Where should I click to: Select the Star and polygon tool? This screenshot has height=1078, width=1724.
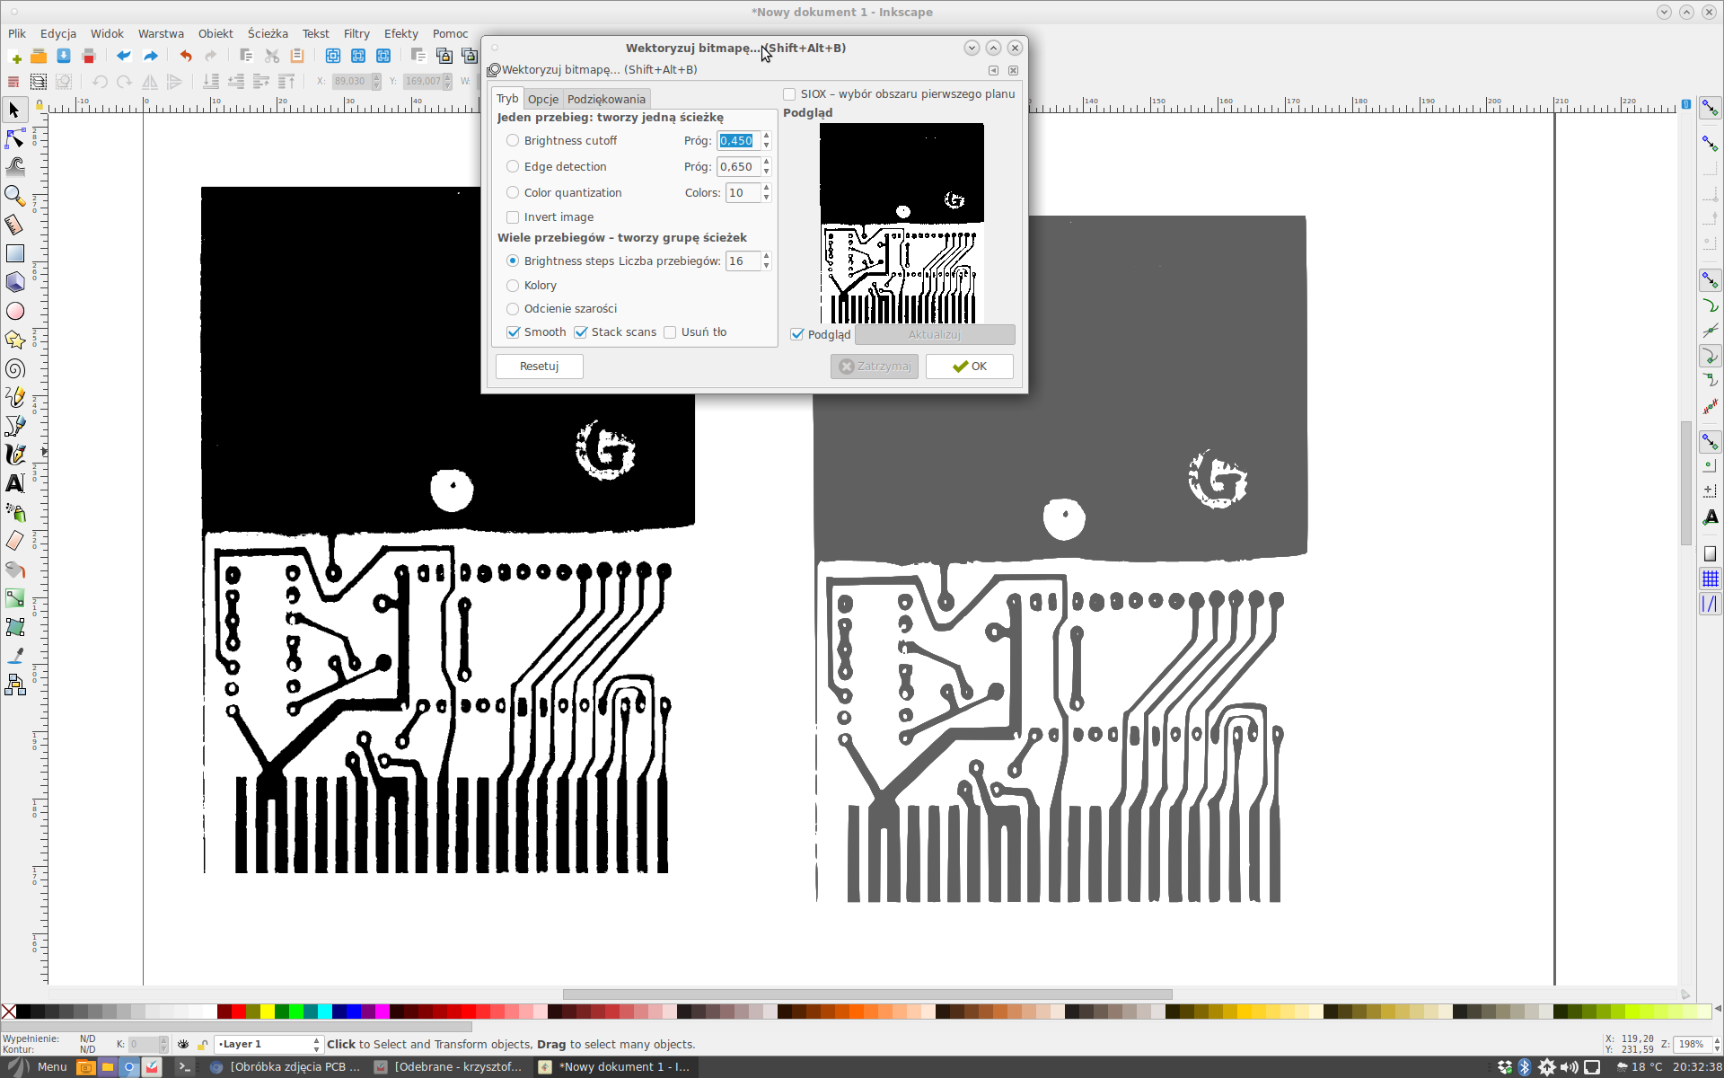(x=14, y=340)
